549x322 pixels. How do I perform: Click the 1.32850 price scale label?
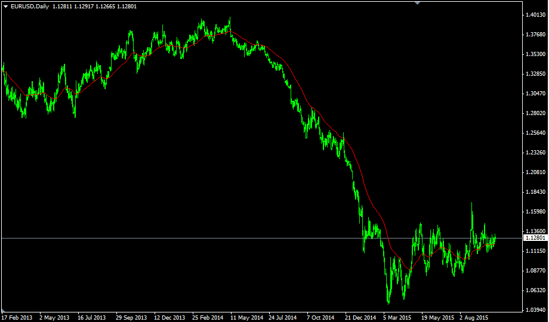535,74
